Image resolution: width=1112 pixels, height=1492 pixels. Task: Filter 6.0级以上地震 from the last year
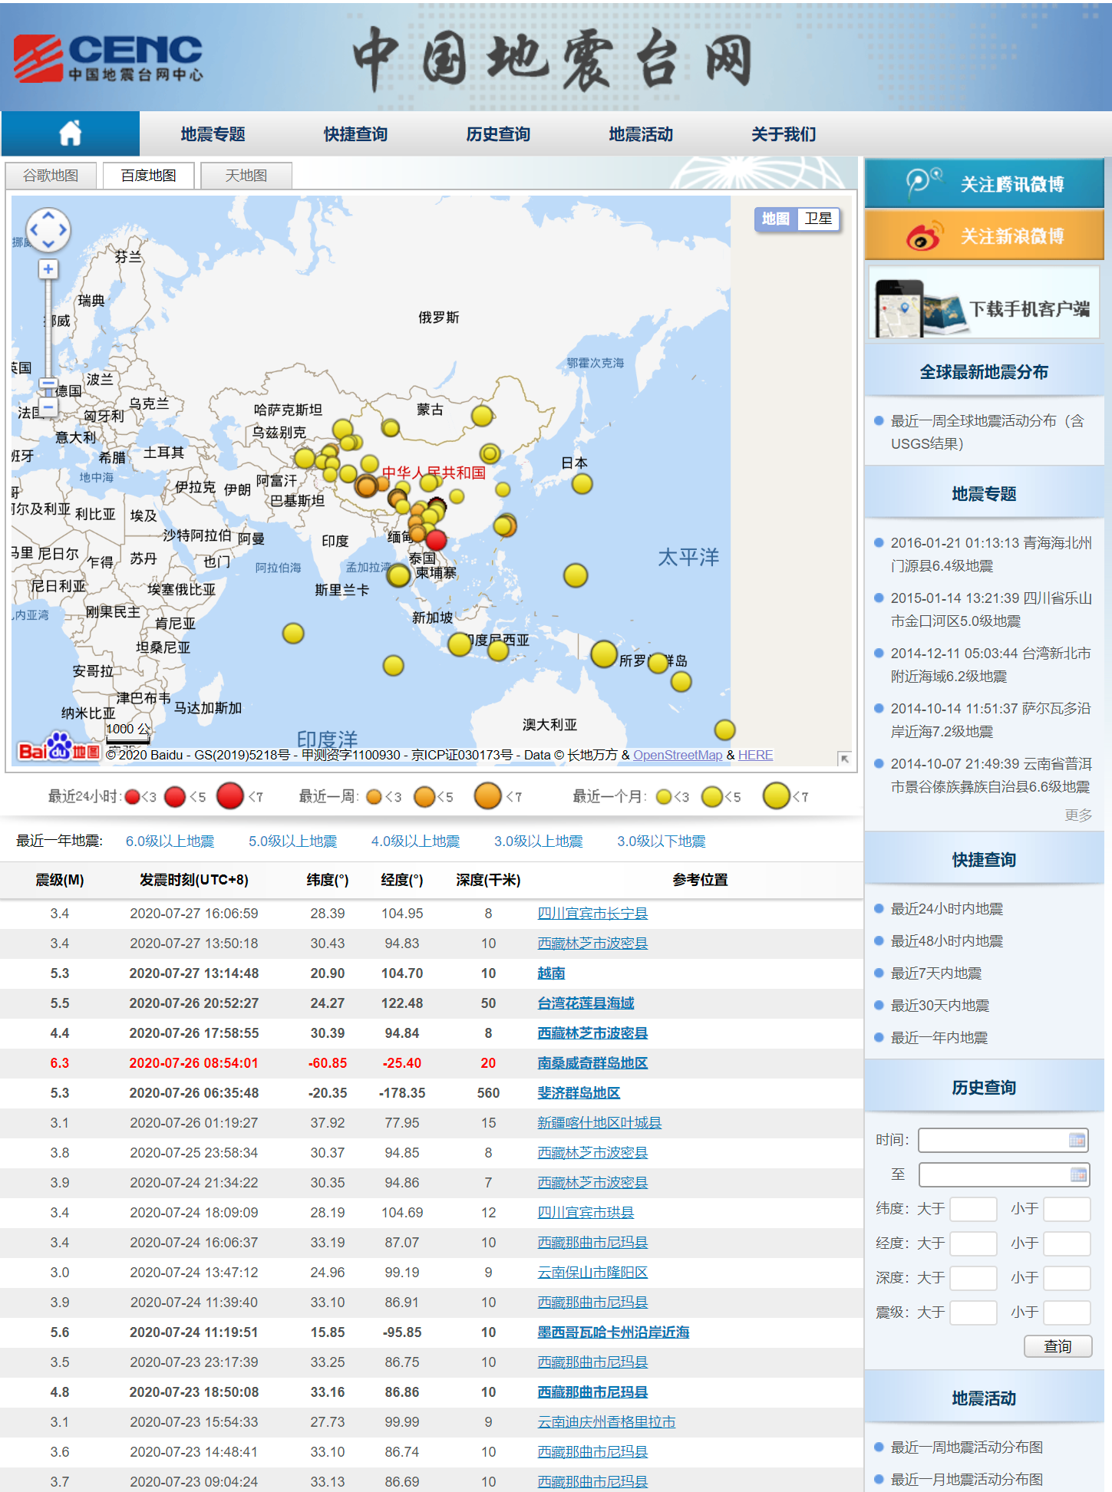(170, 842)
